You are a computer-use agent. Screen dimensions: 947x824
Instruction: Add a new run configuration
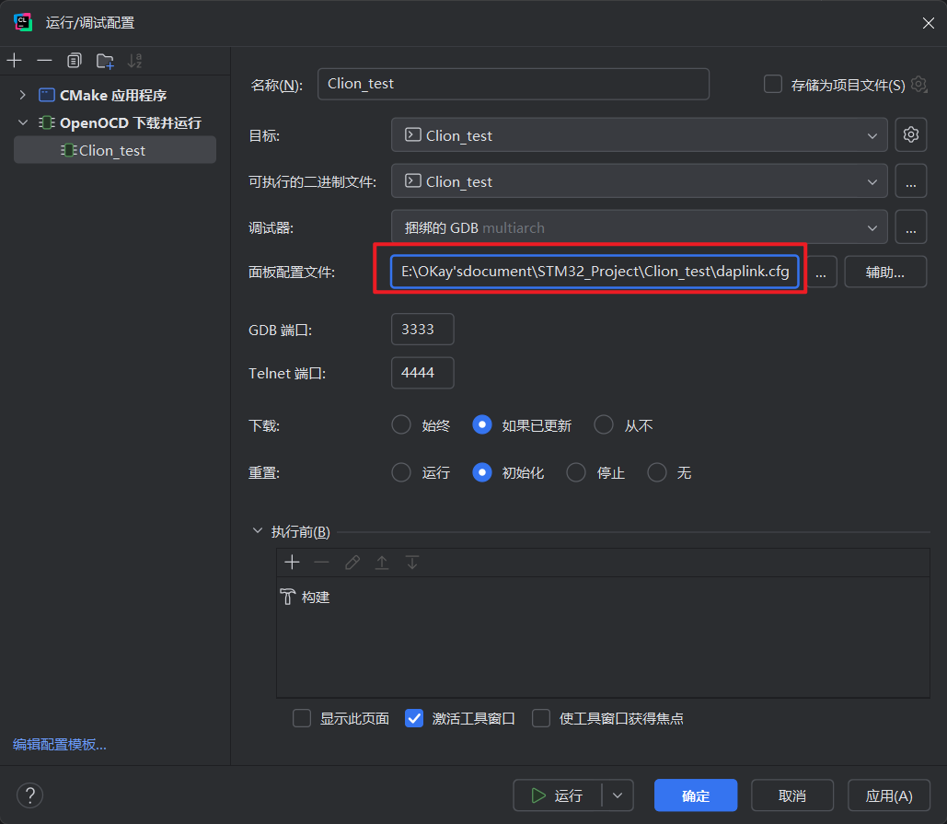click(15, 61)
